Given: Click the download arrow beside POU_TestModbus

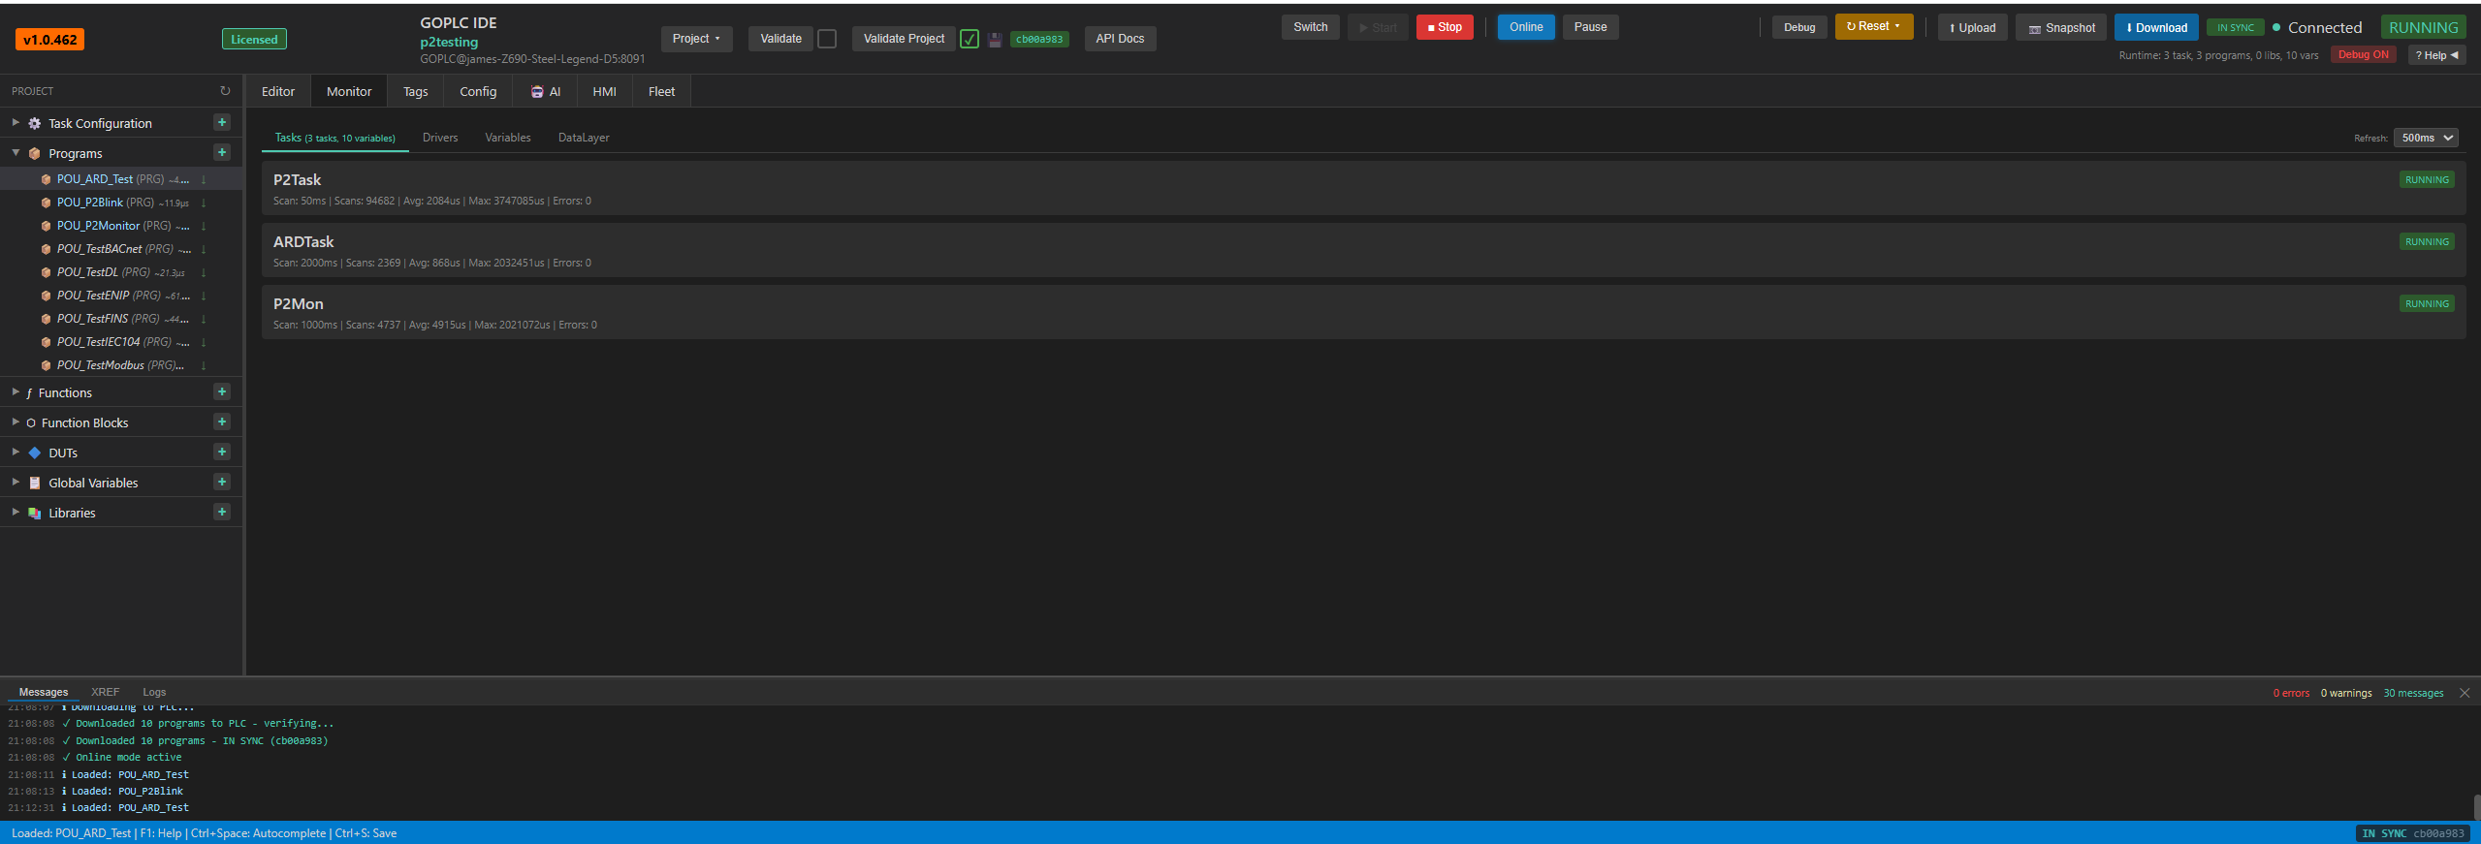Looking at the screenshot, I should 204,365.
